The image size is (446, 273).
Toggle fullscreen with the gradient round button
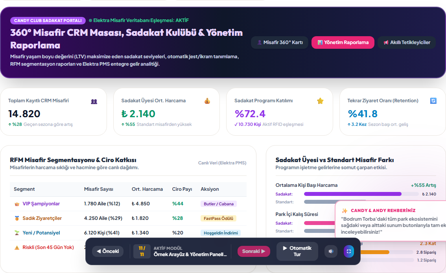[x=349, y=251]
